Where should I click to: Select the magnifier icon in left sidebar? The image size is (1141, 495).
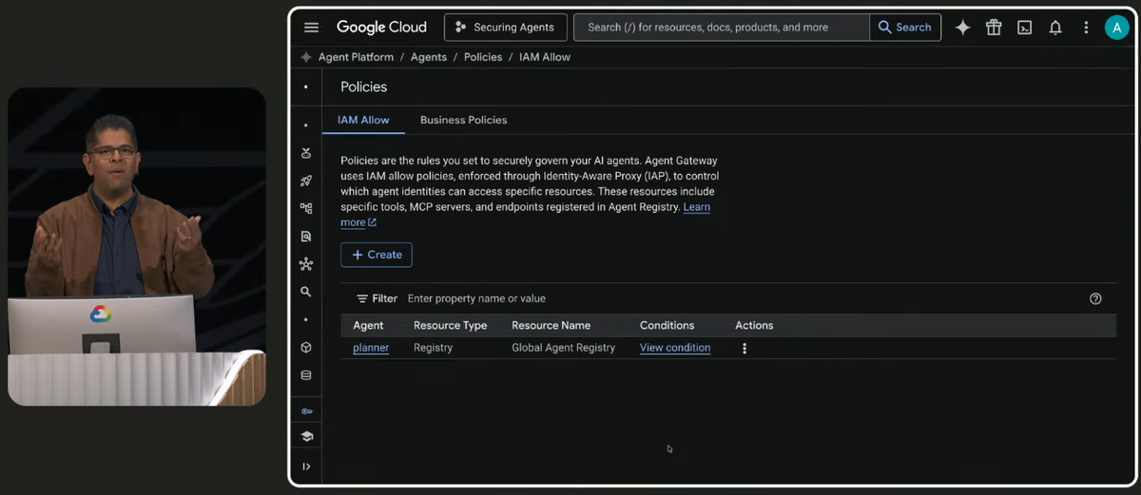[306, 292]
